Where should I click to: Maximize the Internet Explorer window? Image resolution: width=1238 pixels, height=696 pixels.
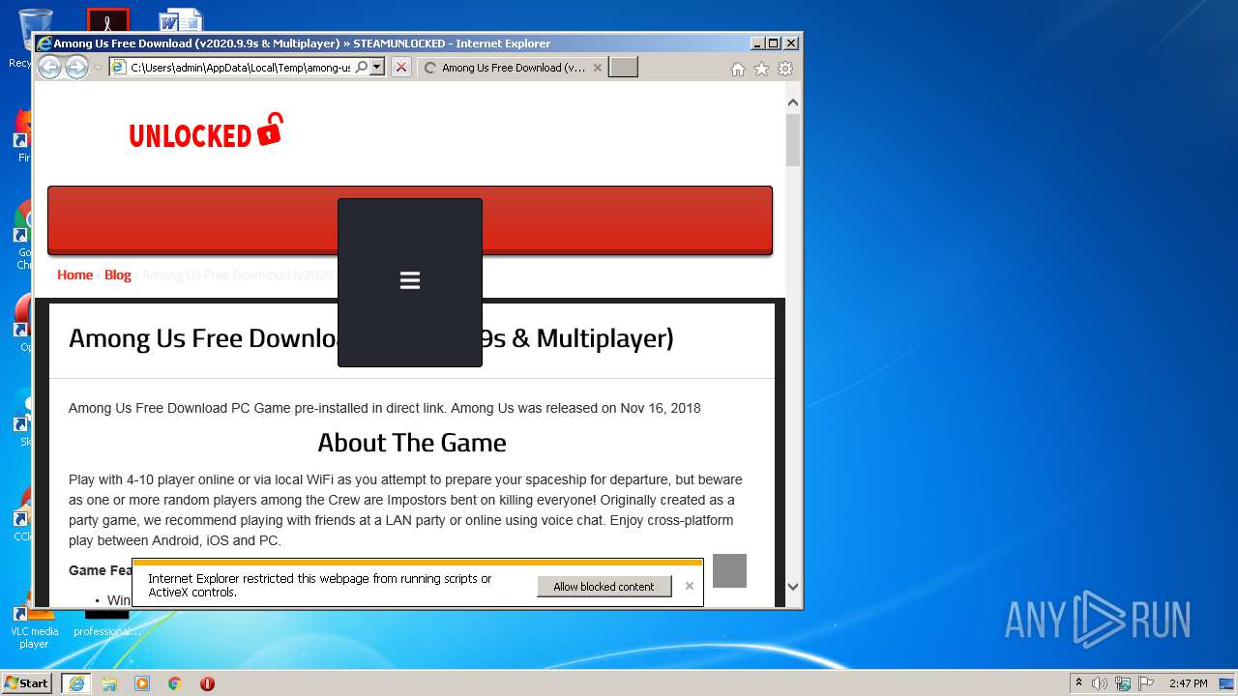coord(774,43)
